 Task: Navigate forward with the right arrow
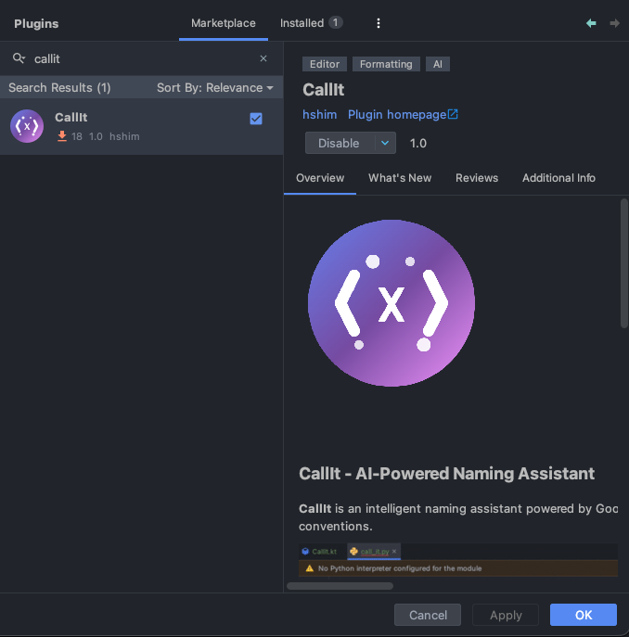[x=614, y=23]
